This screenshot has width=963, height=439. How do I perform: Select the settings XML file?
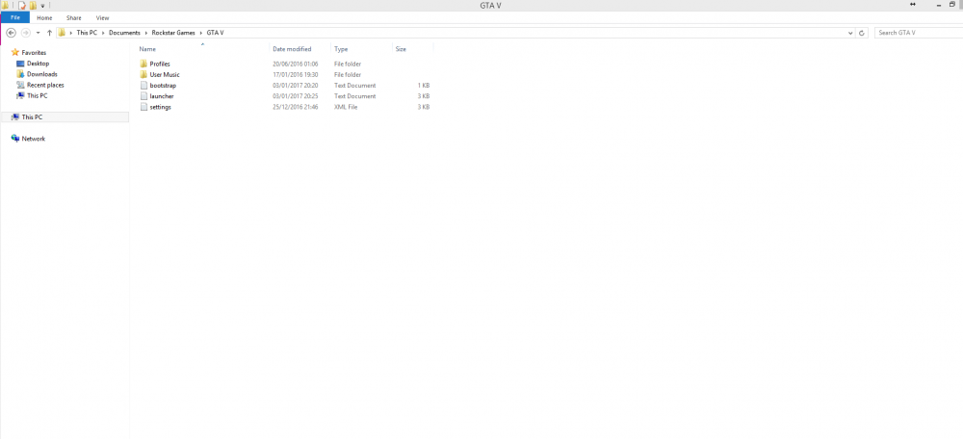[x=155, y=107]
